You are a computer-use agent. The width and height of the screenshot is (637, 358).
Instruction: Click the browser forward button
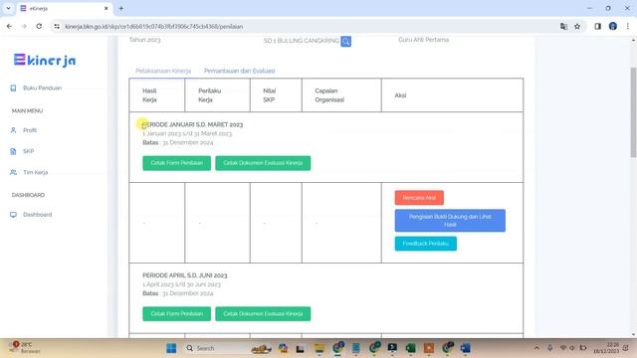[24, 27]
